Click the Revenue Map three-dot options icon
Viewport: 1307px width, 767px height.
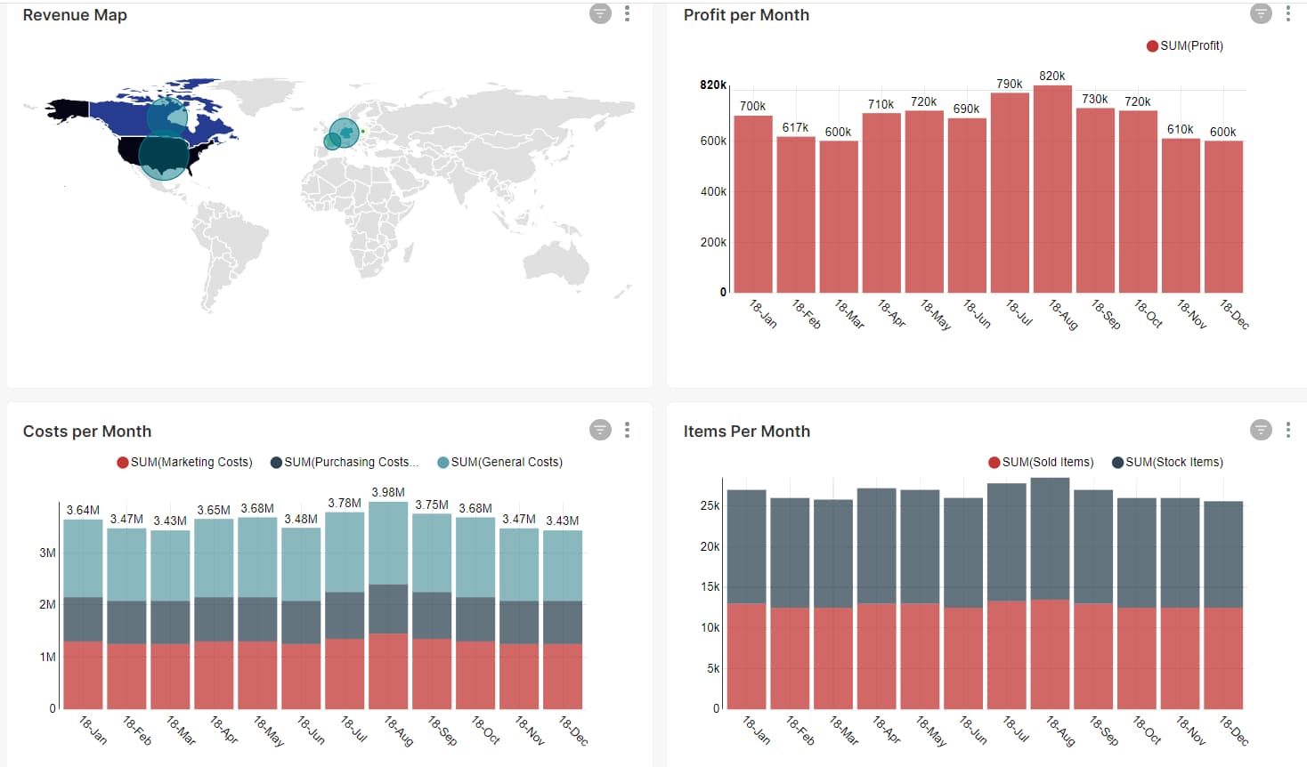pyautogui.click(x=627, y=13)
